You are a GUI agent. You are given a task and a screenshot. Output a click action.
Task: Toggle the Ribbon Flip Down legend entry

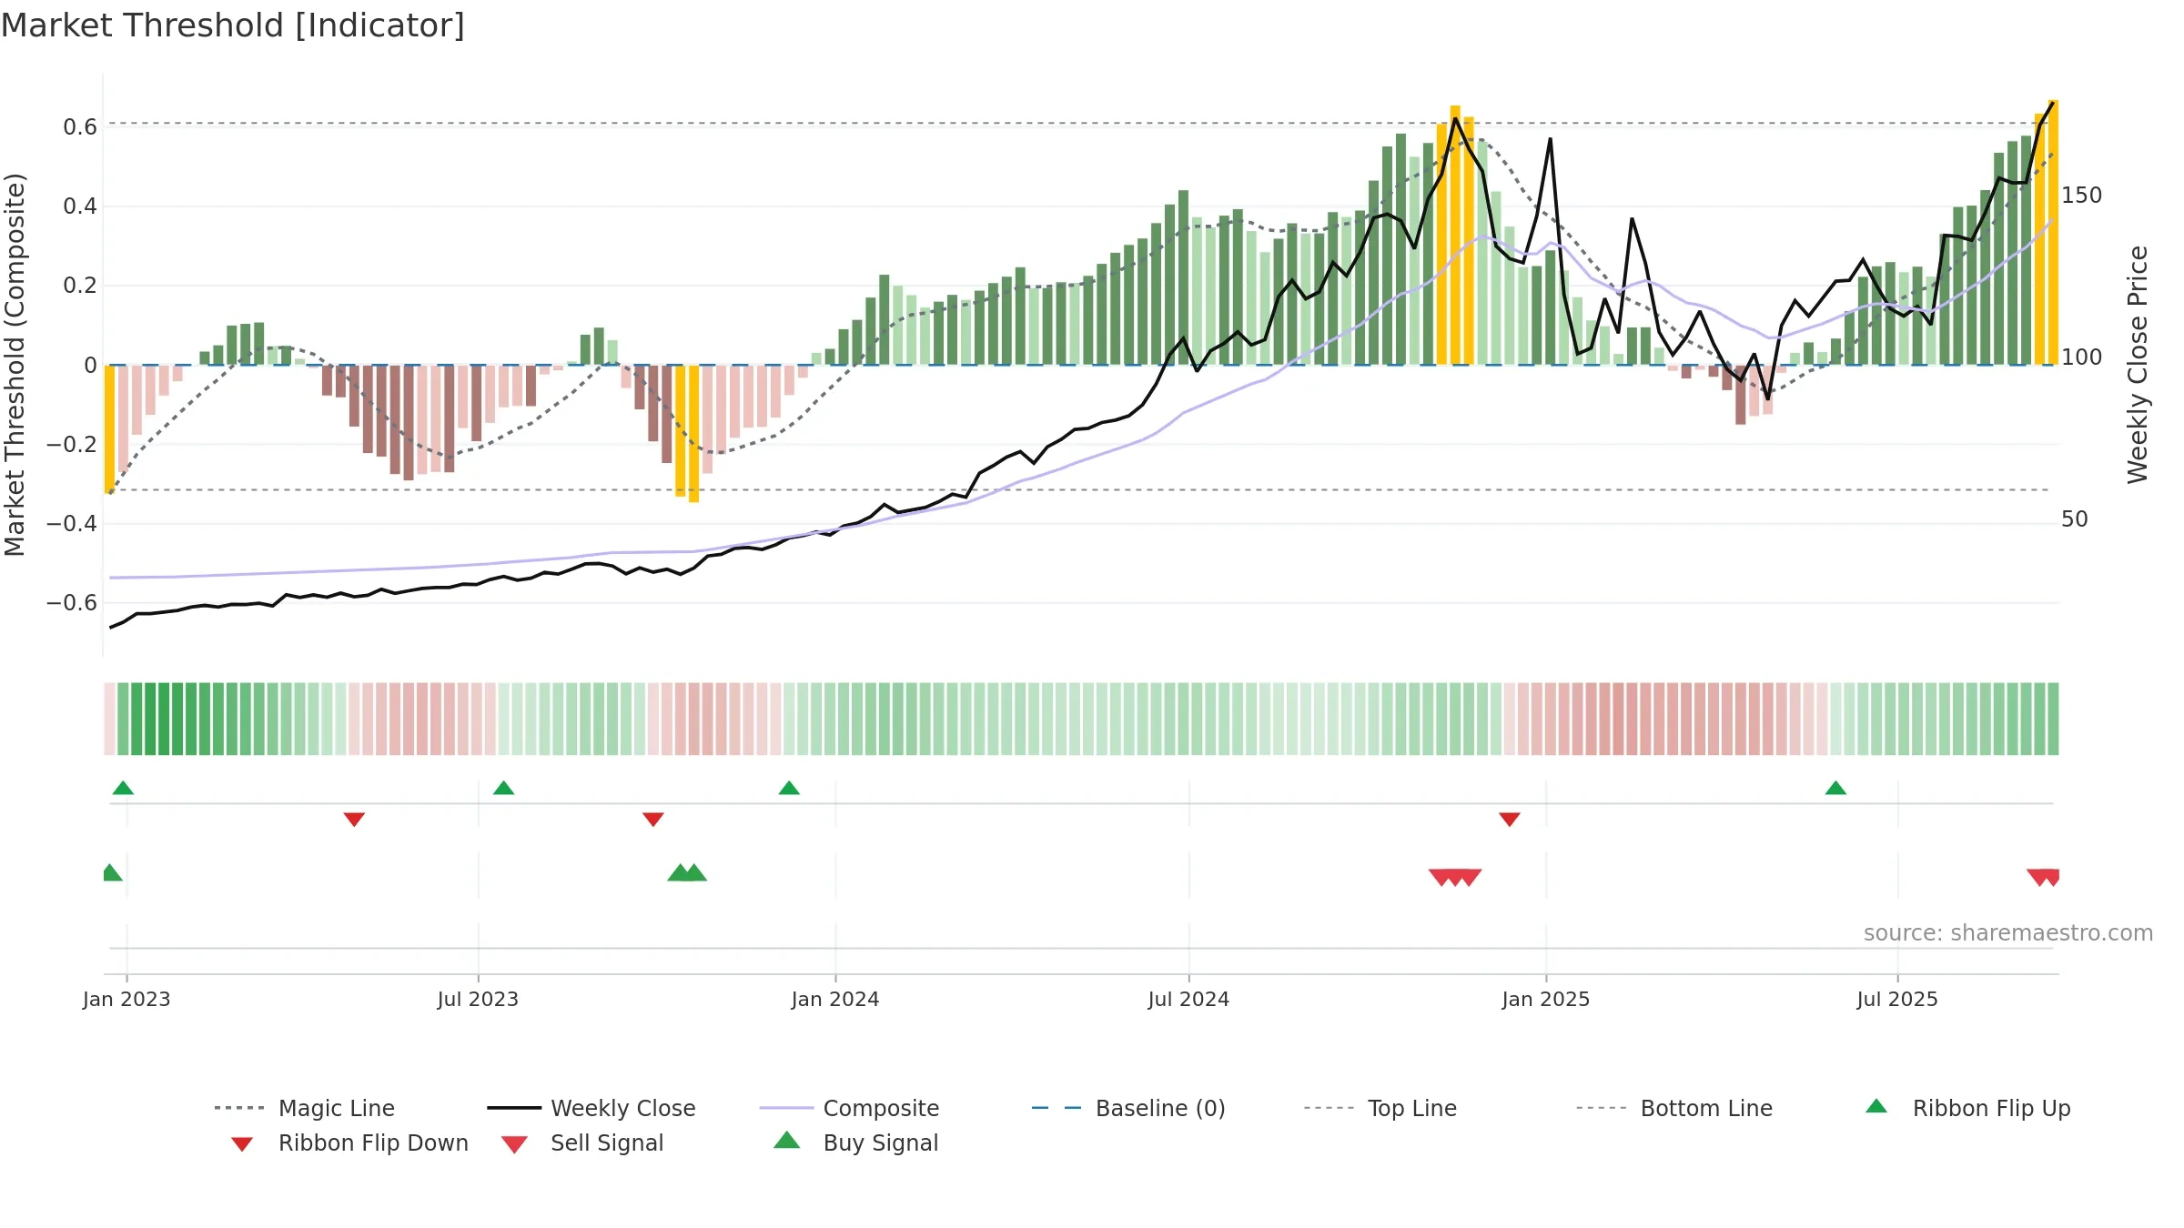[349, 1143]
